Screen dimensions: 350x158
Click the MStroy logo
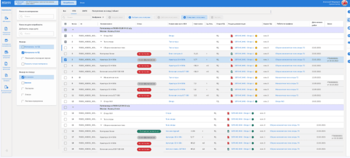(x=6, y=3)
